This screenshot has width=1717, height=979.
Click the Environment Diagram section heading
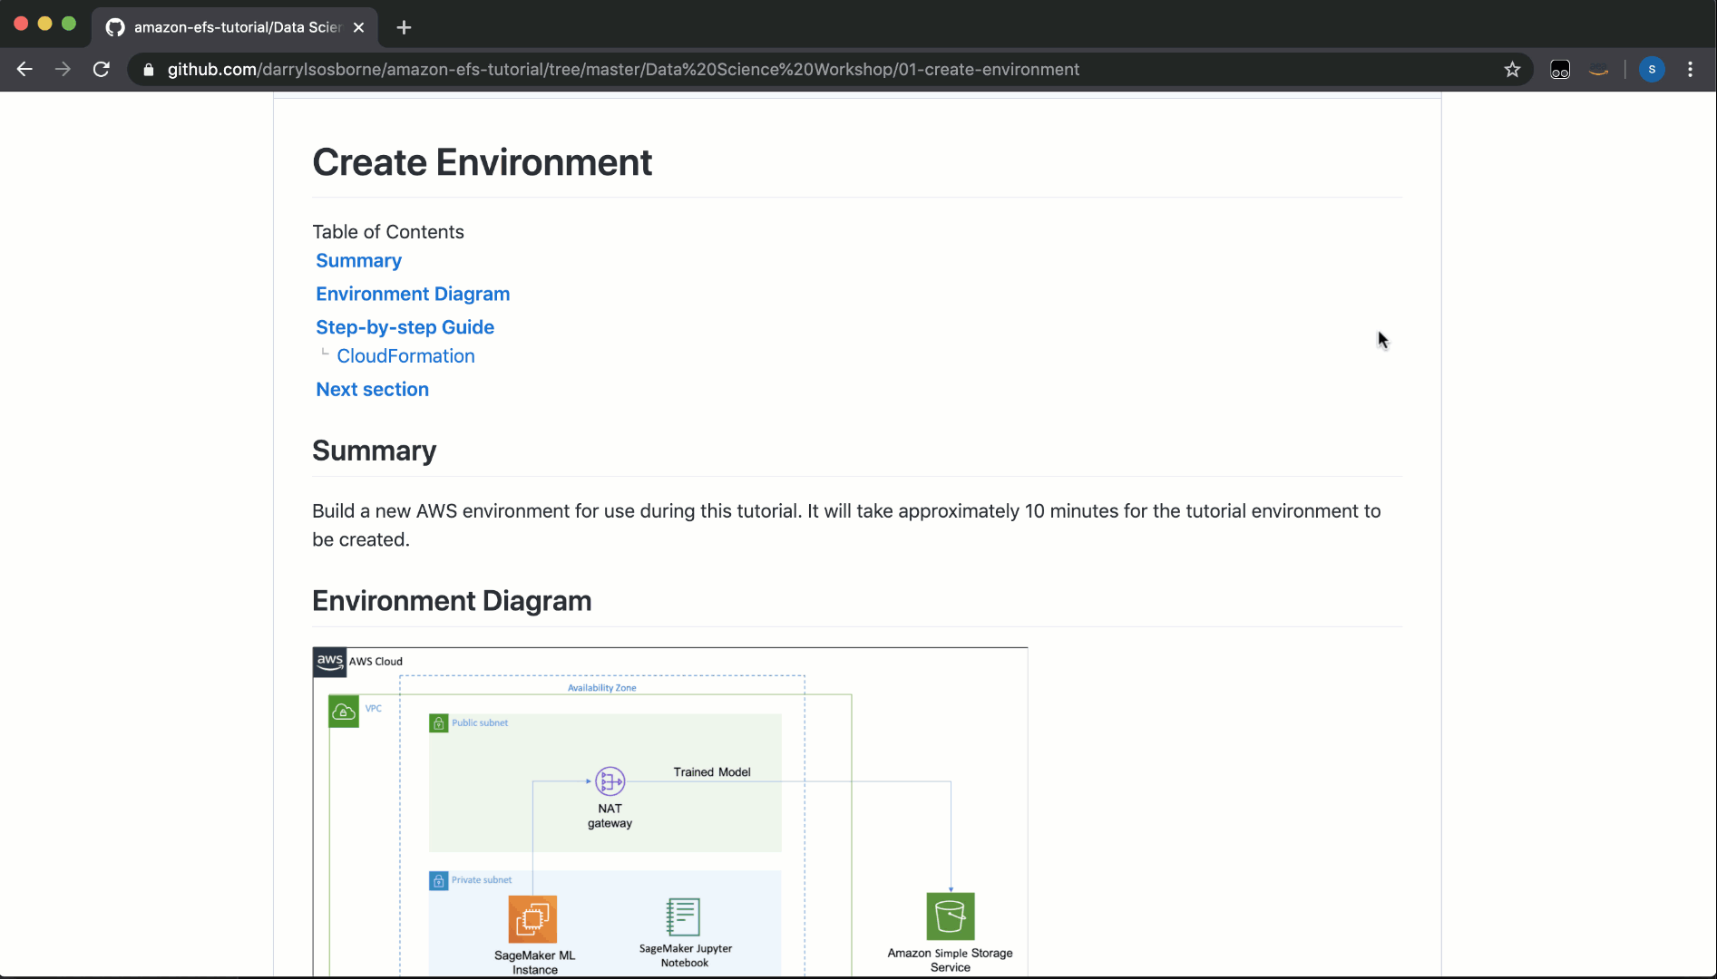pyautogui.click(x=452, y=601)
